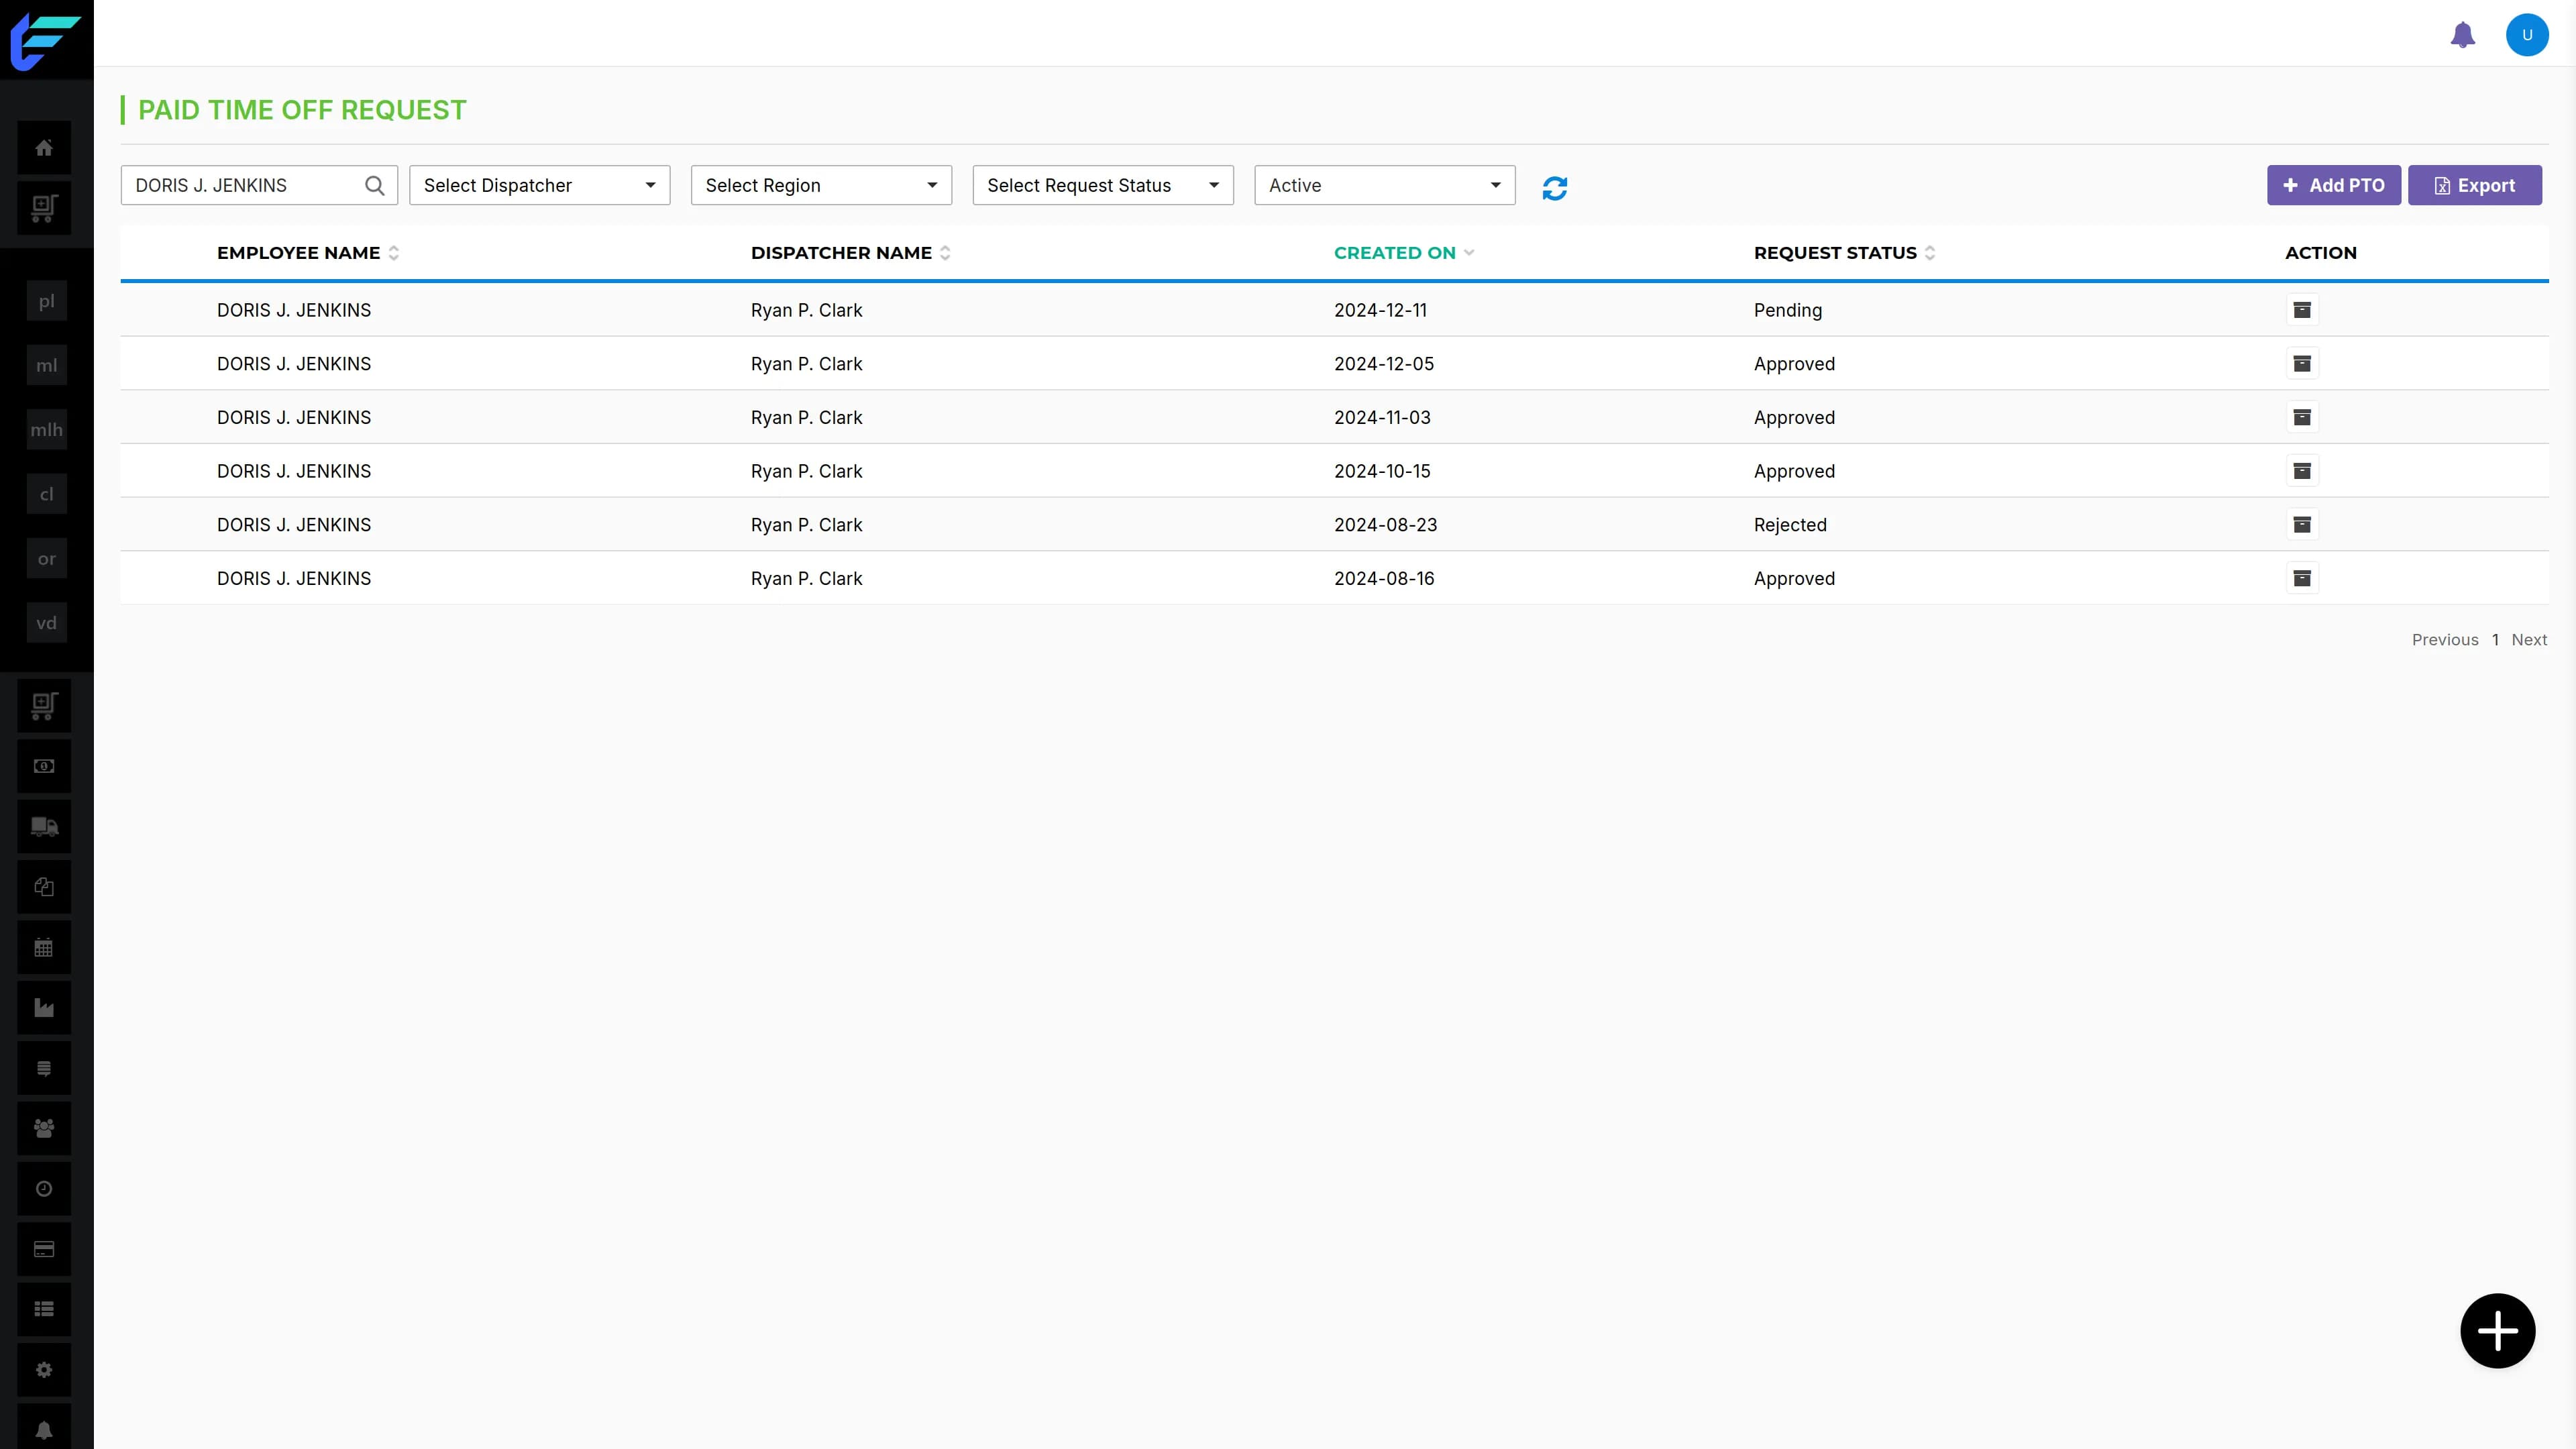2576x1449 pixels.
Task: Click the '2024-08-16' created date
Action: 1384,579
